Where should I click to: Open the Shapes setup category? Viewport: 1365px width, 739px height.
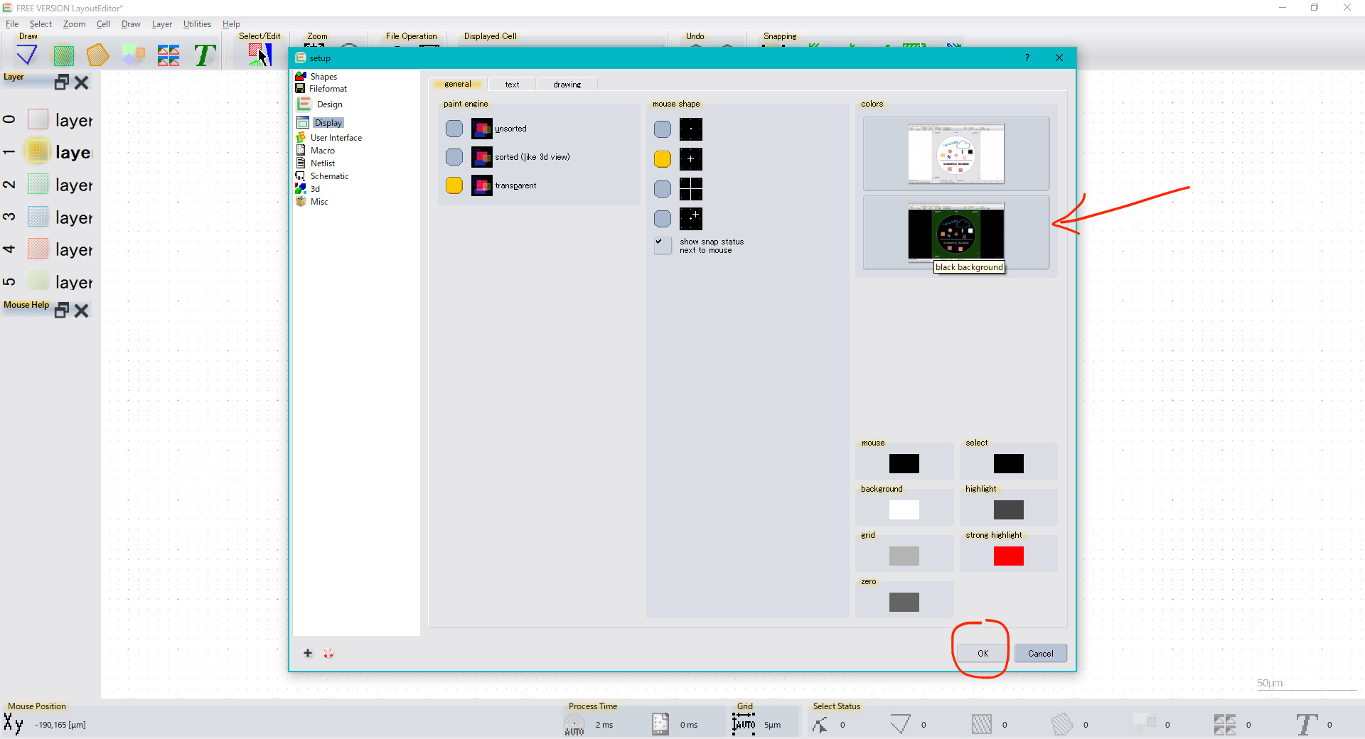coord(323,76)
